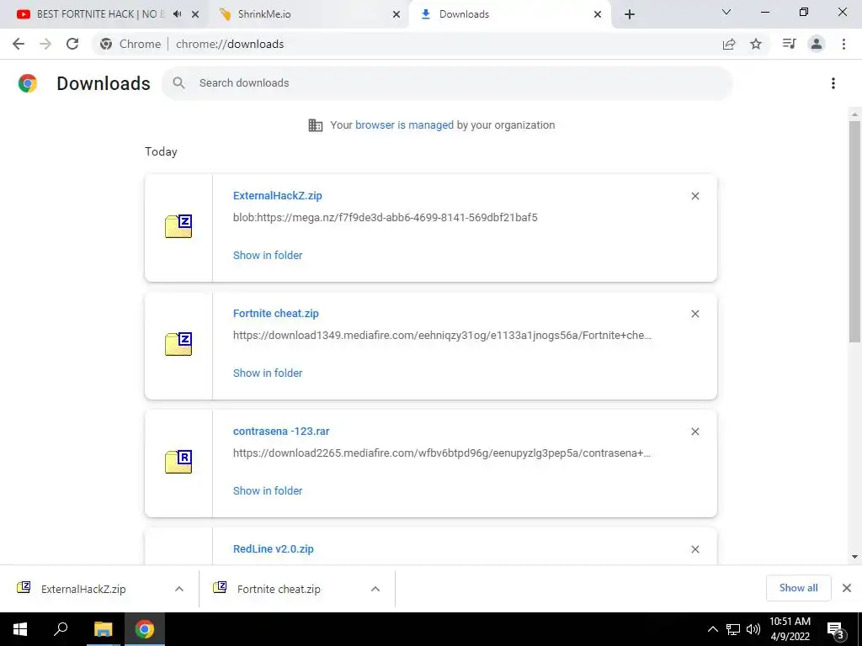Click the download1349.mediafire.com URL text
862x646 pixels.
point(442,335)
